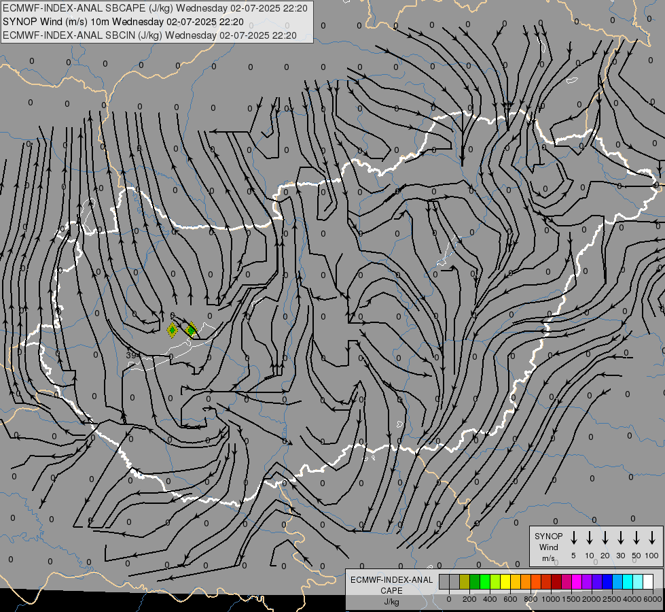Screen dimensions: 665x612
Task: Click the 600 tick label in CAPE legend
Action: pyautogui.click(x=510, y=599)
